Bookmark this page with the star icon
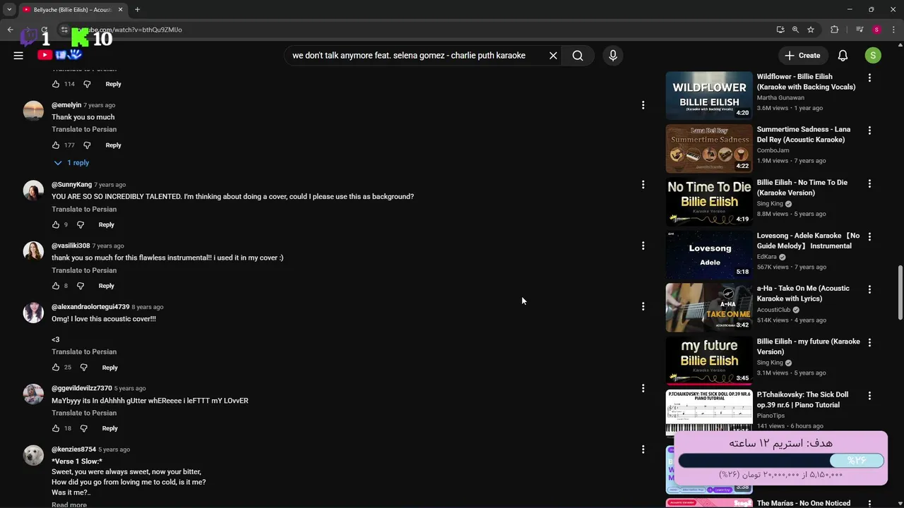Viewport: 904px width, 508px height. [811, 30]
